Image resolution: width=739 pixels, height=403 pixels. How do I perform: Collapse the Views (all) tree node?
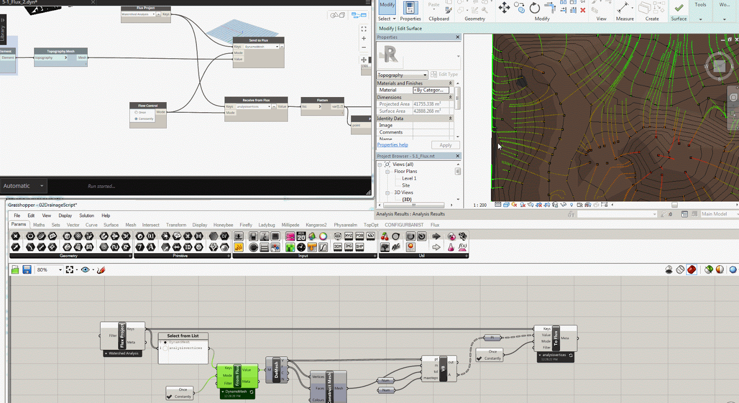[380, 165]
